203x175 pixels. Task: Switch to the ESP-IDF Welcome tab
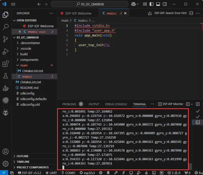[77, 13]
